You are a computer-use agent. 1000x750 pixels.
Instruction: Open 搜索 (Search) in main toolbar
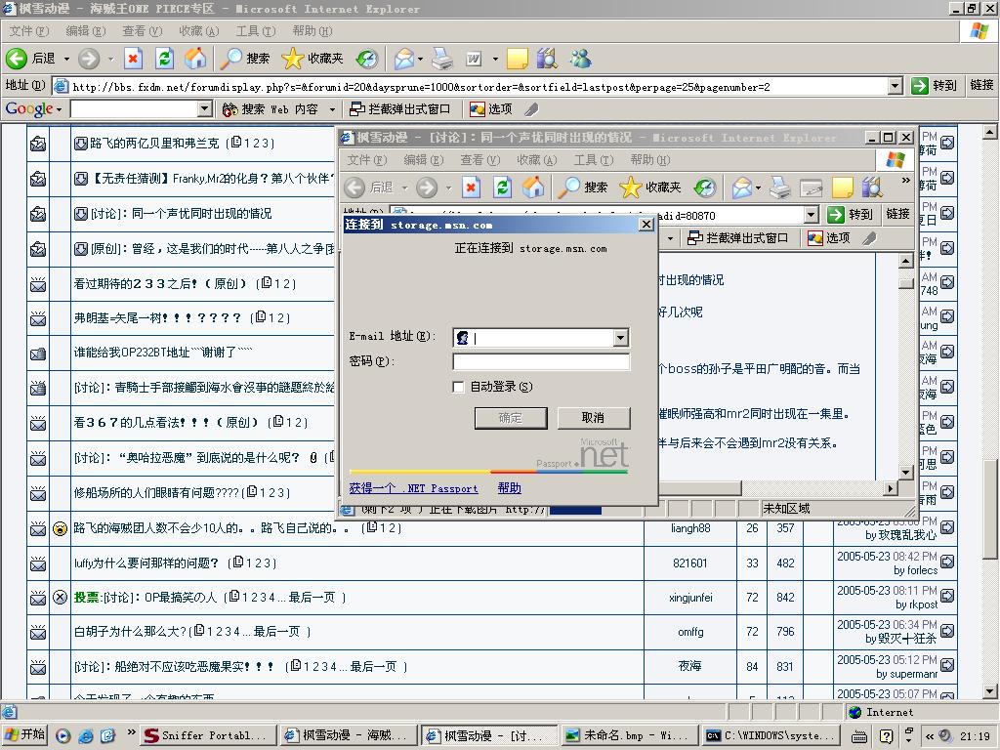click(245, 59)
